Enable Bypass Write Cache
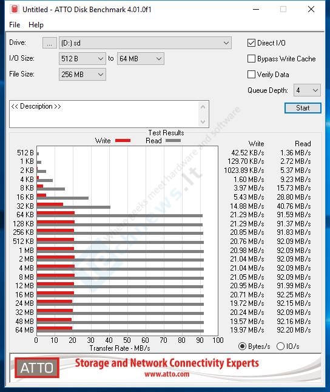Image resolution: width=330 pixels, height=392 pixels. 251,59
